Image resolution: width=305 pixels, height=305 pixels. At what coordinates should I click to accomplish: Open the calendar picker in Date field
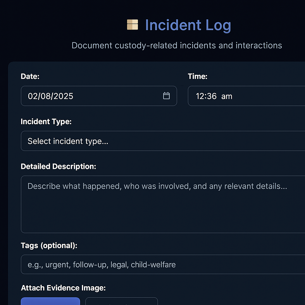166,96
